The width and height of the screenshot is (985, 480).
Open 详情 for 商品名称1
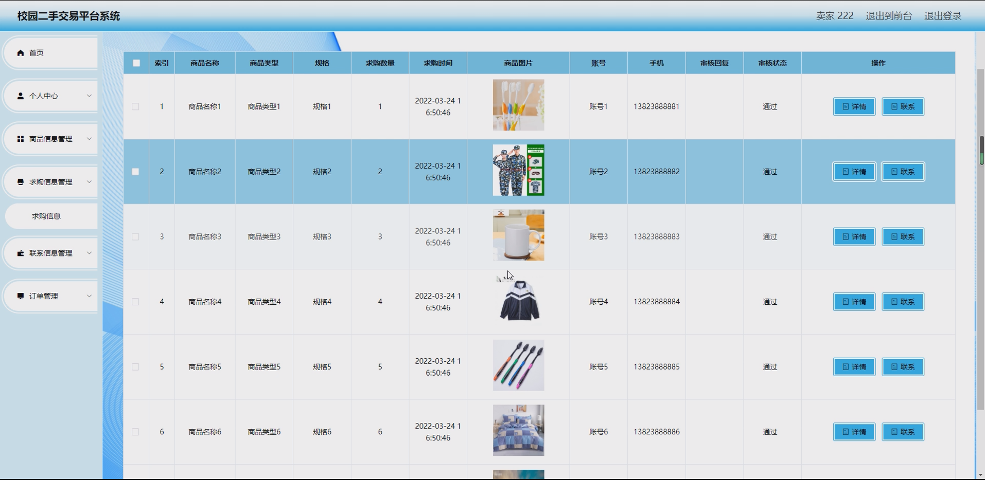(854, 106)
